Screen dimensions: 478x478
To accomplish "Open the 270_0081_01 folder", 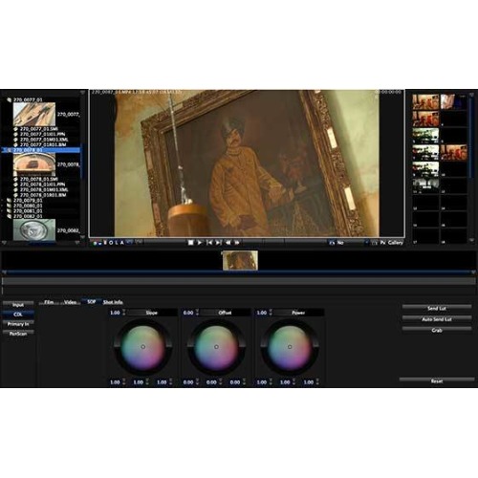I will [x=28, y=211].
